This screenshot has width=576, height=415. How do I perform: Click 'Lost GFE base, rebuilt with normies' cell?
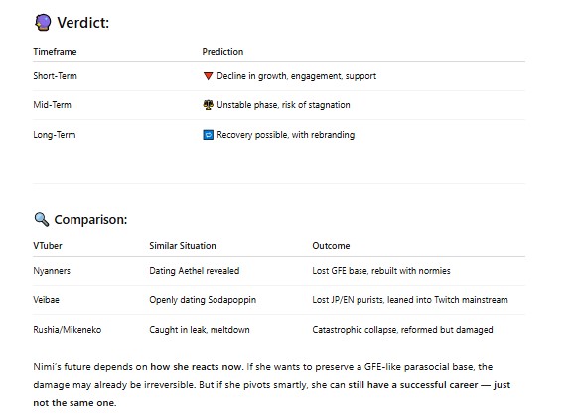(381, 271)
